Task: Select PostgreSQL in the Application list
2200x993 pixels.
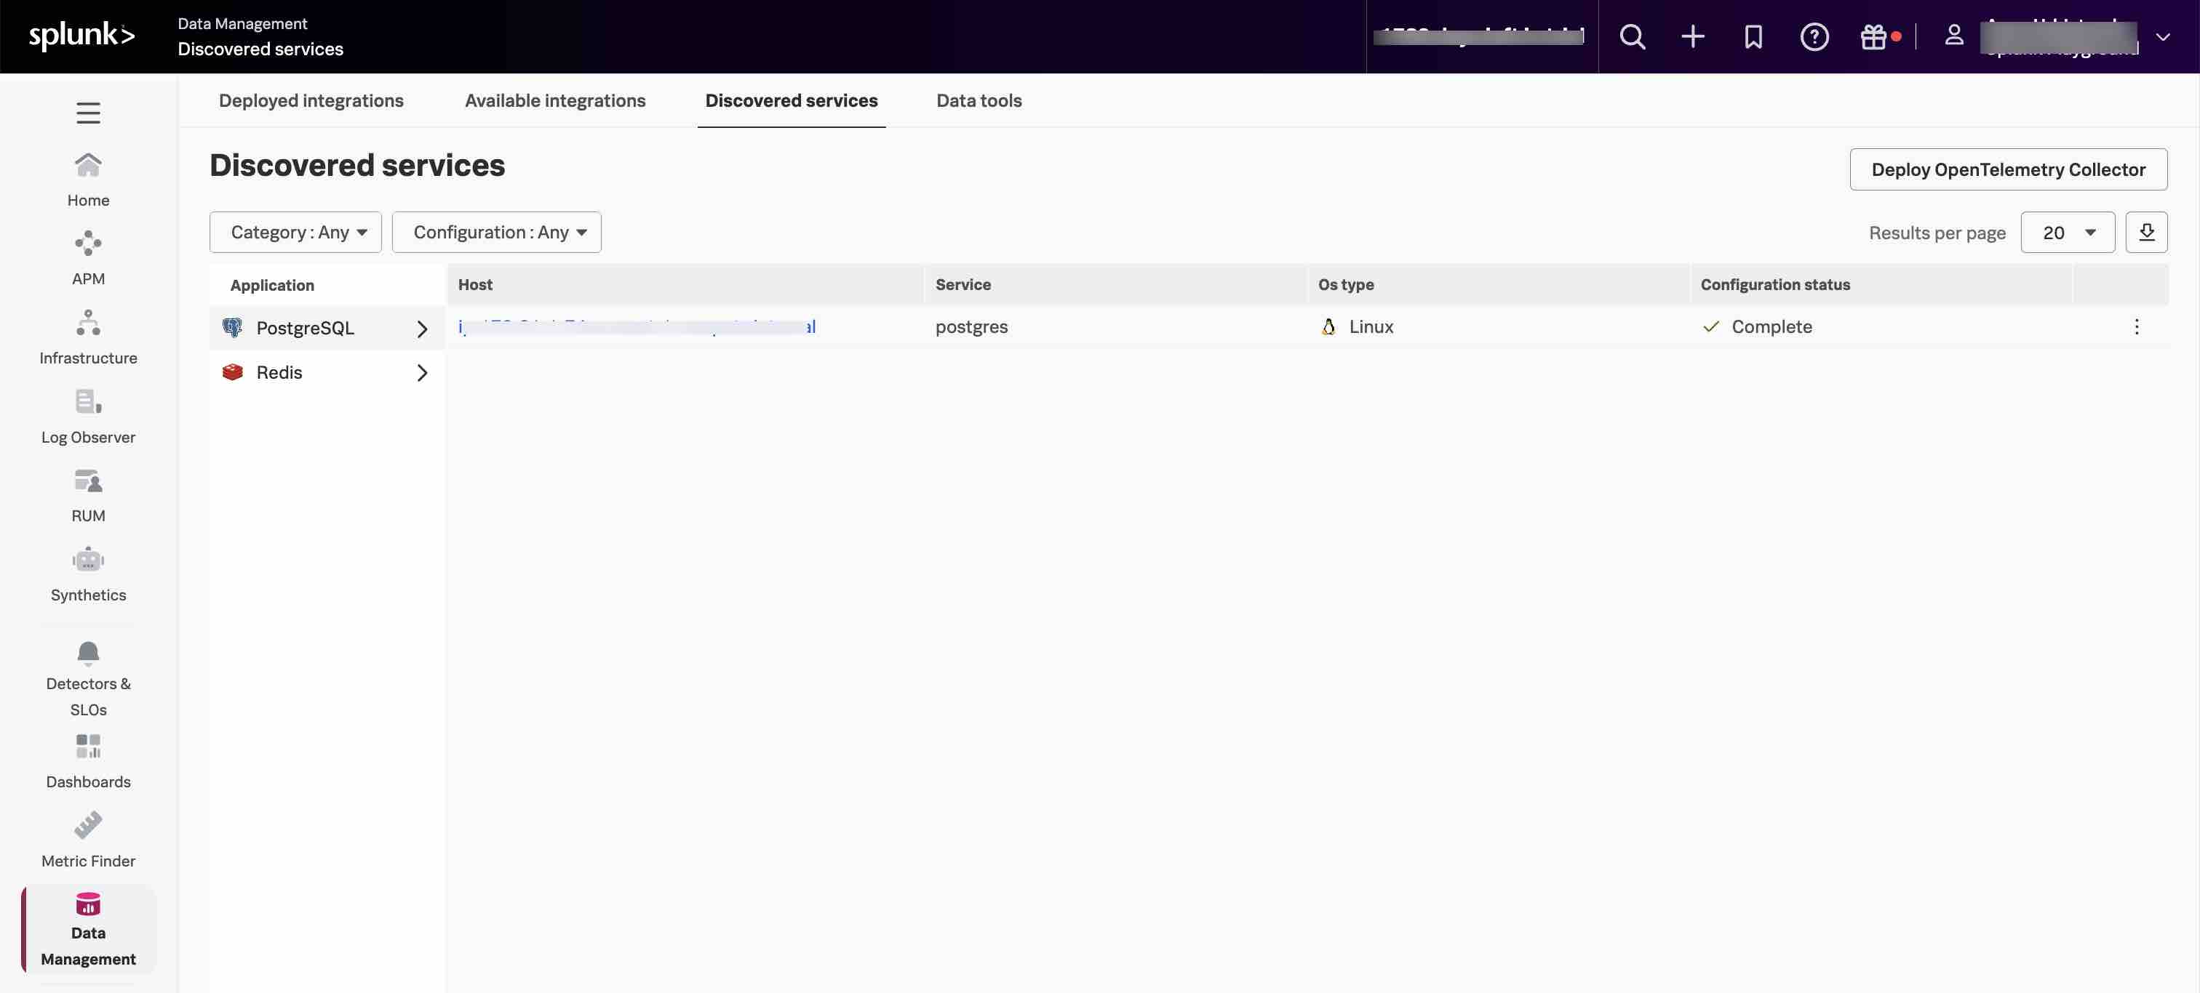Action: click(327, 328)
